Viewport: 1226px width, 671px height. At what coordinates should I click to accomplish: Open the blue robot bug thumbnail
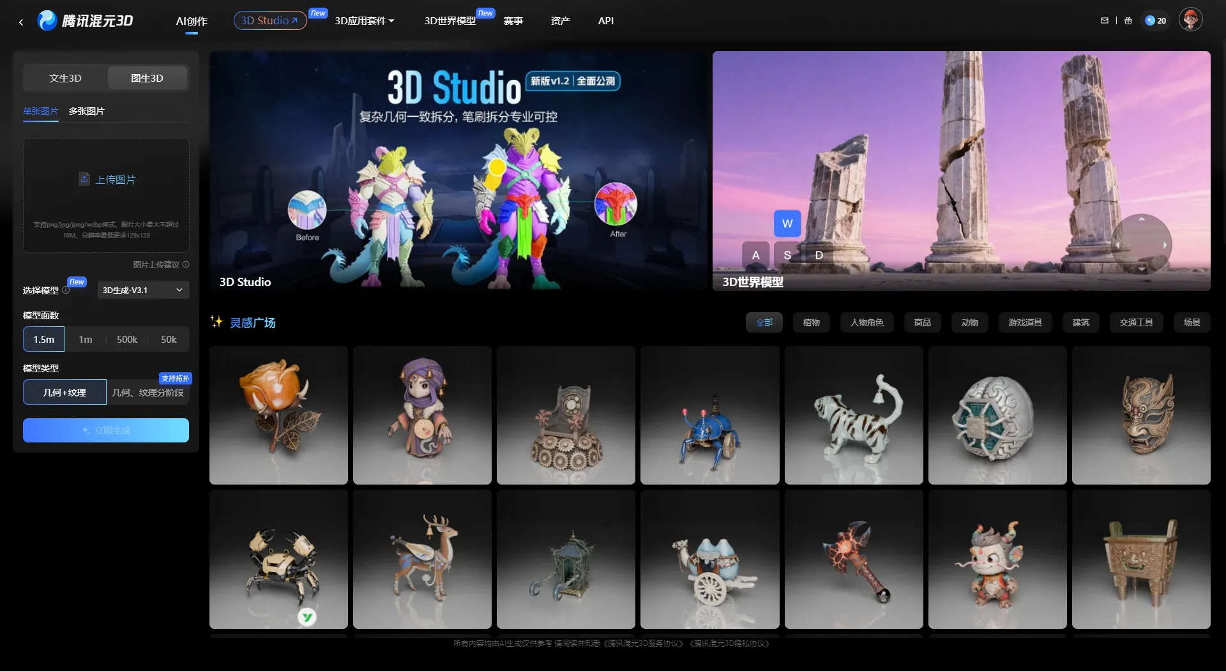coord(709,415)
